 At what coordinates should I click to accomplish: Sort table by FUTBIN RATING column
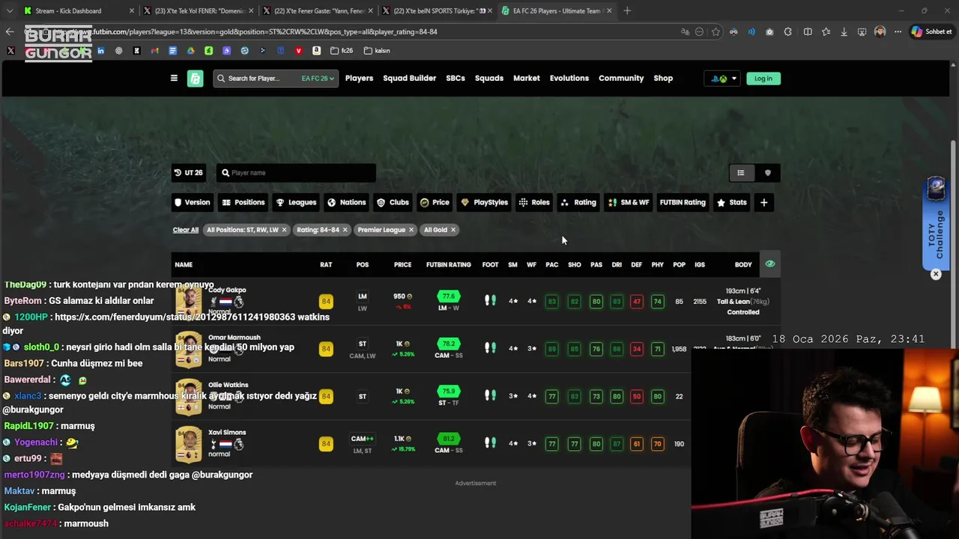[x=449, y=265]
